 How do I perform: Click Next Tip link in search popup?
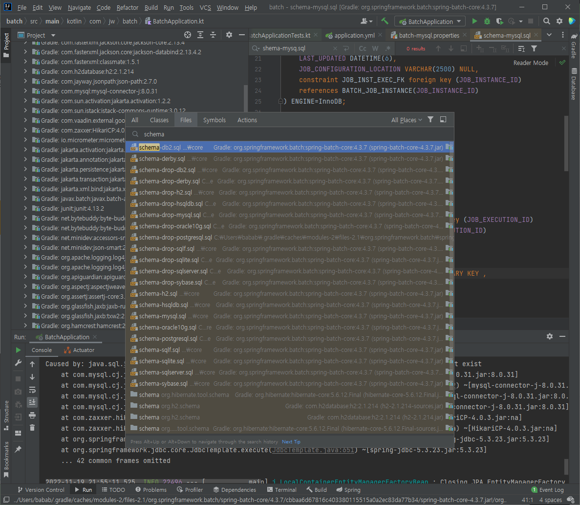[291, 441]
